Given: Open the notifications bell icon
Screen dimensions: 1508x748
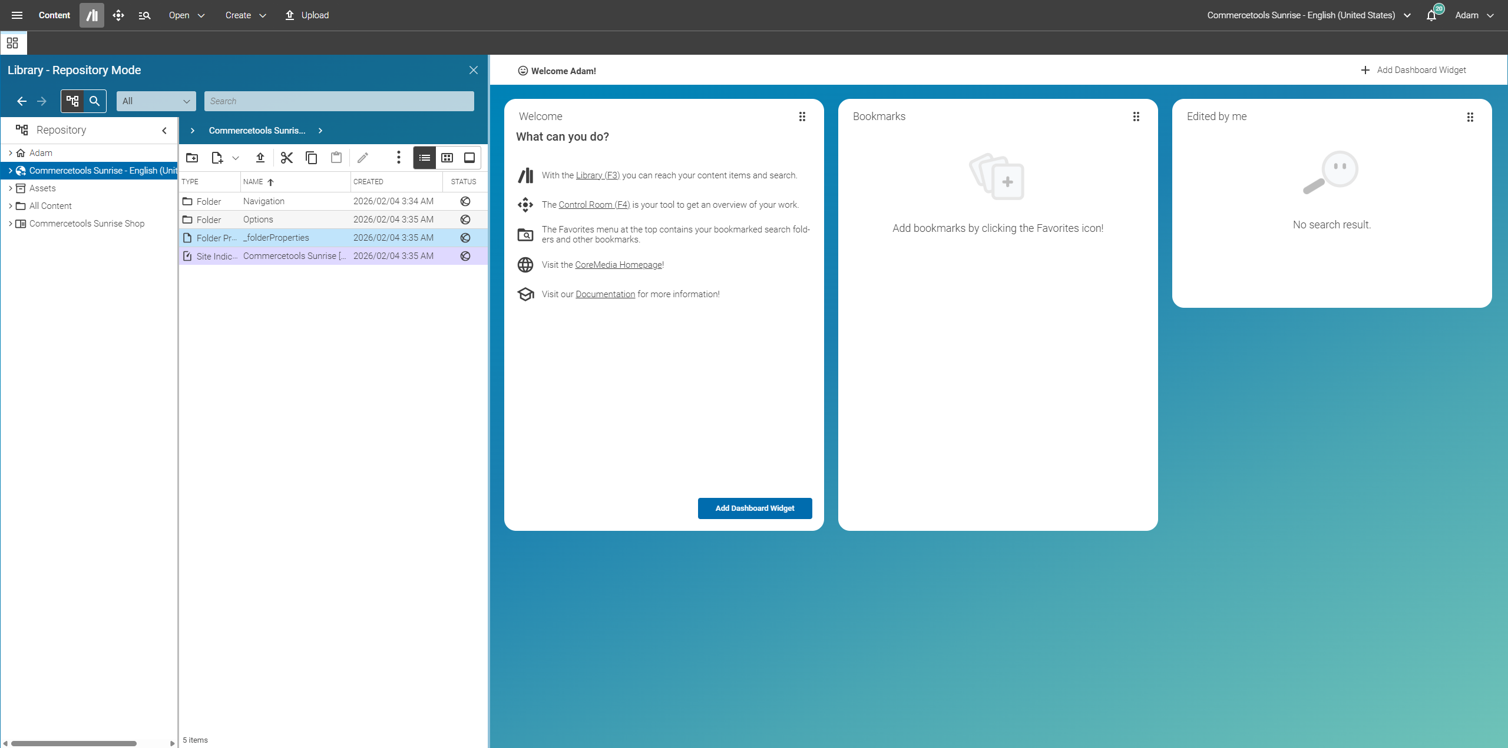Looking at the screenshot, I should pyautogui.click(x=1431, y=15).
